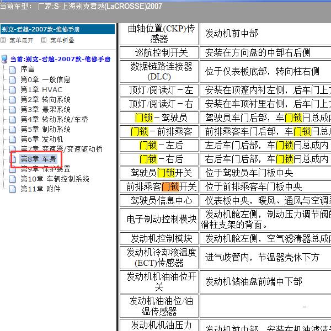Click the 顶灯/阅读灯-左 cell
The height and width of the screenshot is (331, 331).
coord(159,90)
